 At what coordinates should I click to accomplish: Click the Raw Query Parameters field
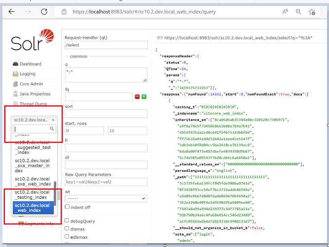pyautogui.click(x=106, y=182)
